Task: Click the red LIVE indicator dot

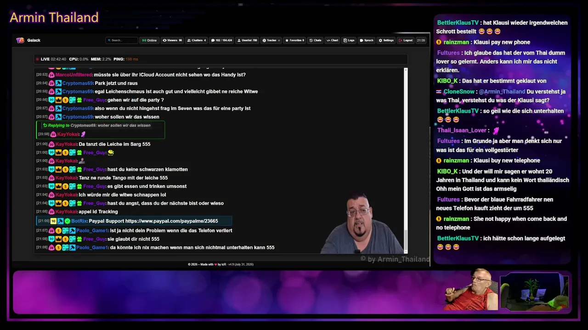Action: tap(37, 59)
